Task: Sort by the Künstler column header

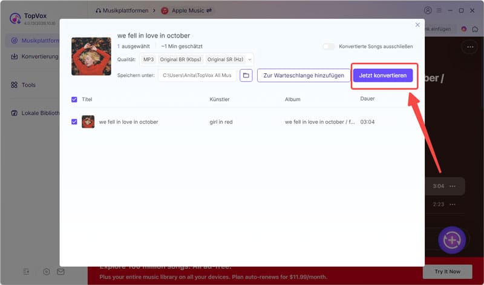Action: coord(220,99)
